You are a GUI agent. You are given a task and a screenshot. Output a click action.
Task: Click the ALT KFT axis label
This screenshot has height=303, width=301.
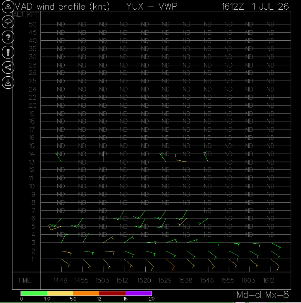click(x=26, y=14)
